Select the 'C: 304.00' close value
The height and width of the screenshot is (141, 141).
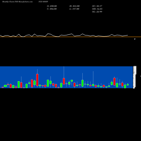click(x=52, y=9)
